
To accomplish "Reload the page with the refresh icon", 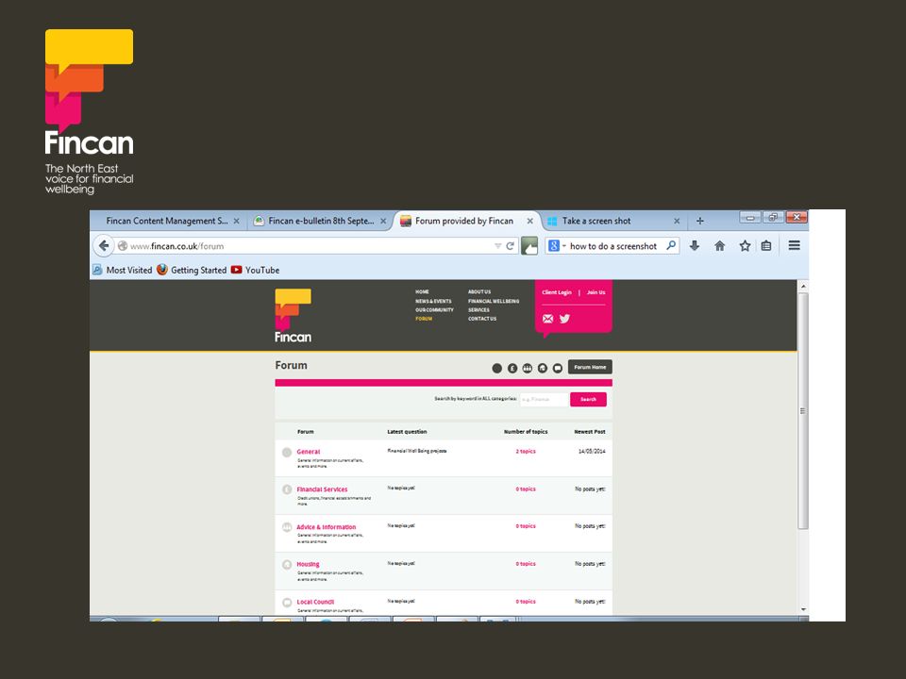I will [x=511, y=246].
